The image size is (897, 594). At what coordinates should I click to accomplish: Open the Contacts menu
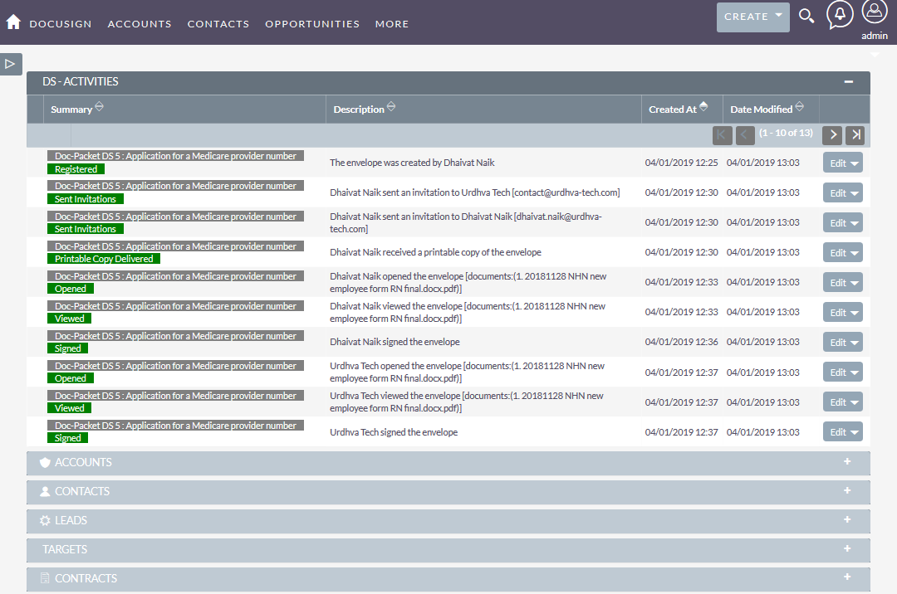(218, 24)
